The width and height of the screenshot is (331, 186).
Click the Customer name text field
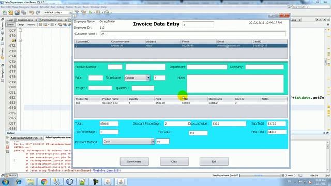(x=193, y=34)
